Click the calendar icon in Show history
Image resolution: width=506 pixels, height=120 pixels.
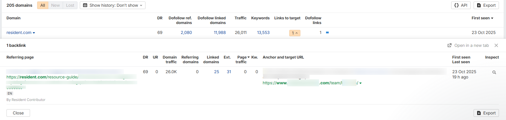point(85,5)
